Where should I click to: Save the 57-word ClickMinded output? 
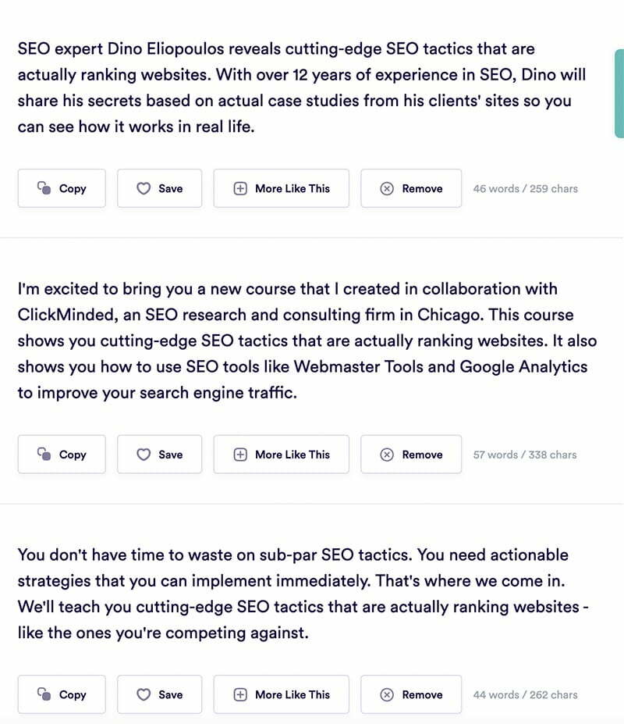[160, 455]
